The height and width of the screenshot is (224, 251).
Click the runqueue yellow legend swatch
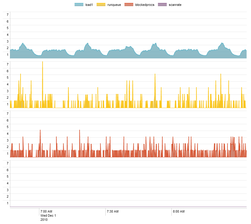click(x=101, y=5)
